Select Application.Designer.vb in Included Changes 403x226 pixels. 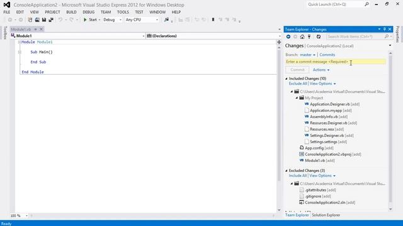pyautogui.click(x=332, y=104)
